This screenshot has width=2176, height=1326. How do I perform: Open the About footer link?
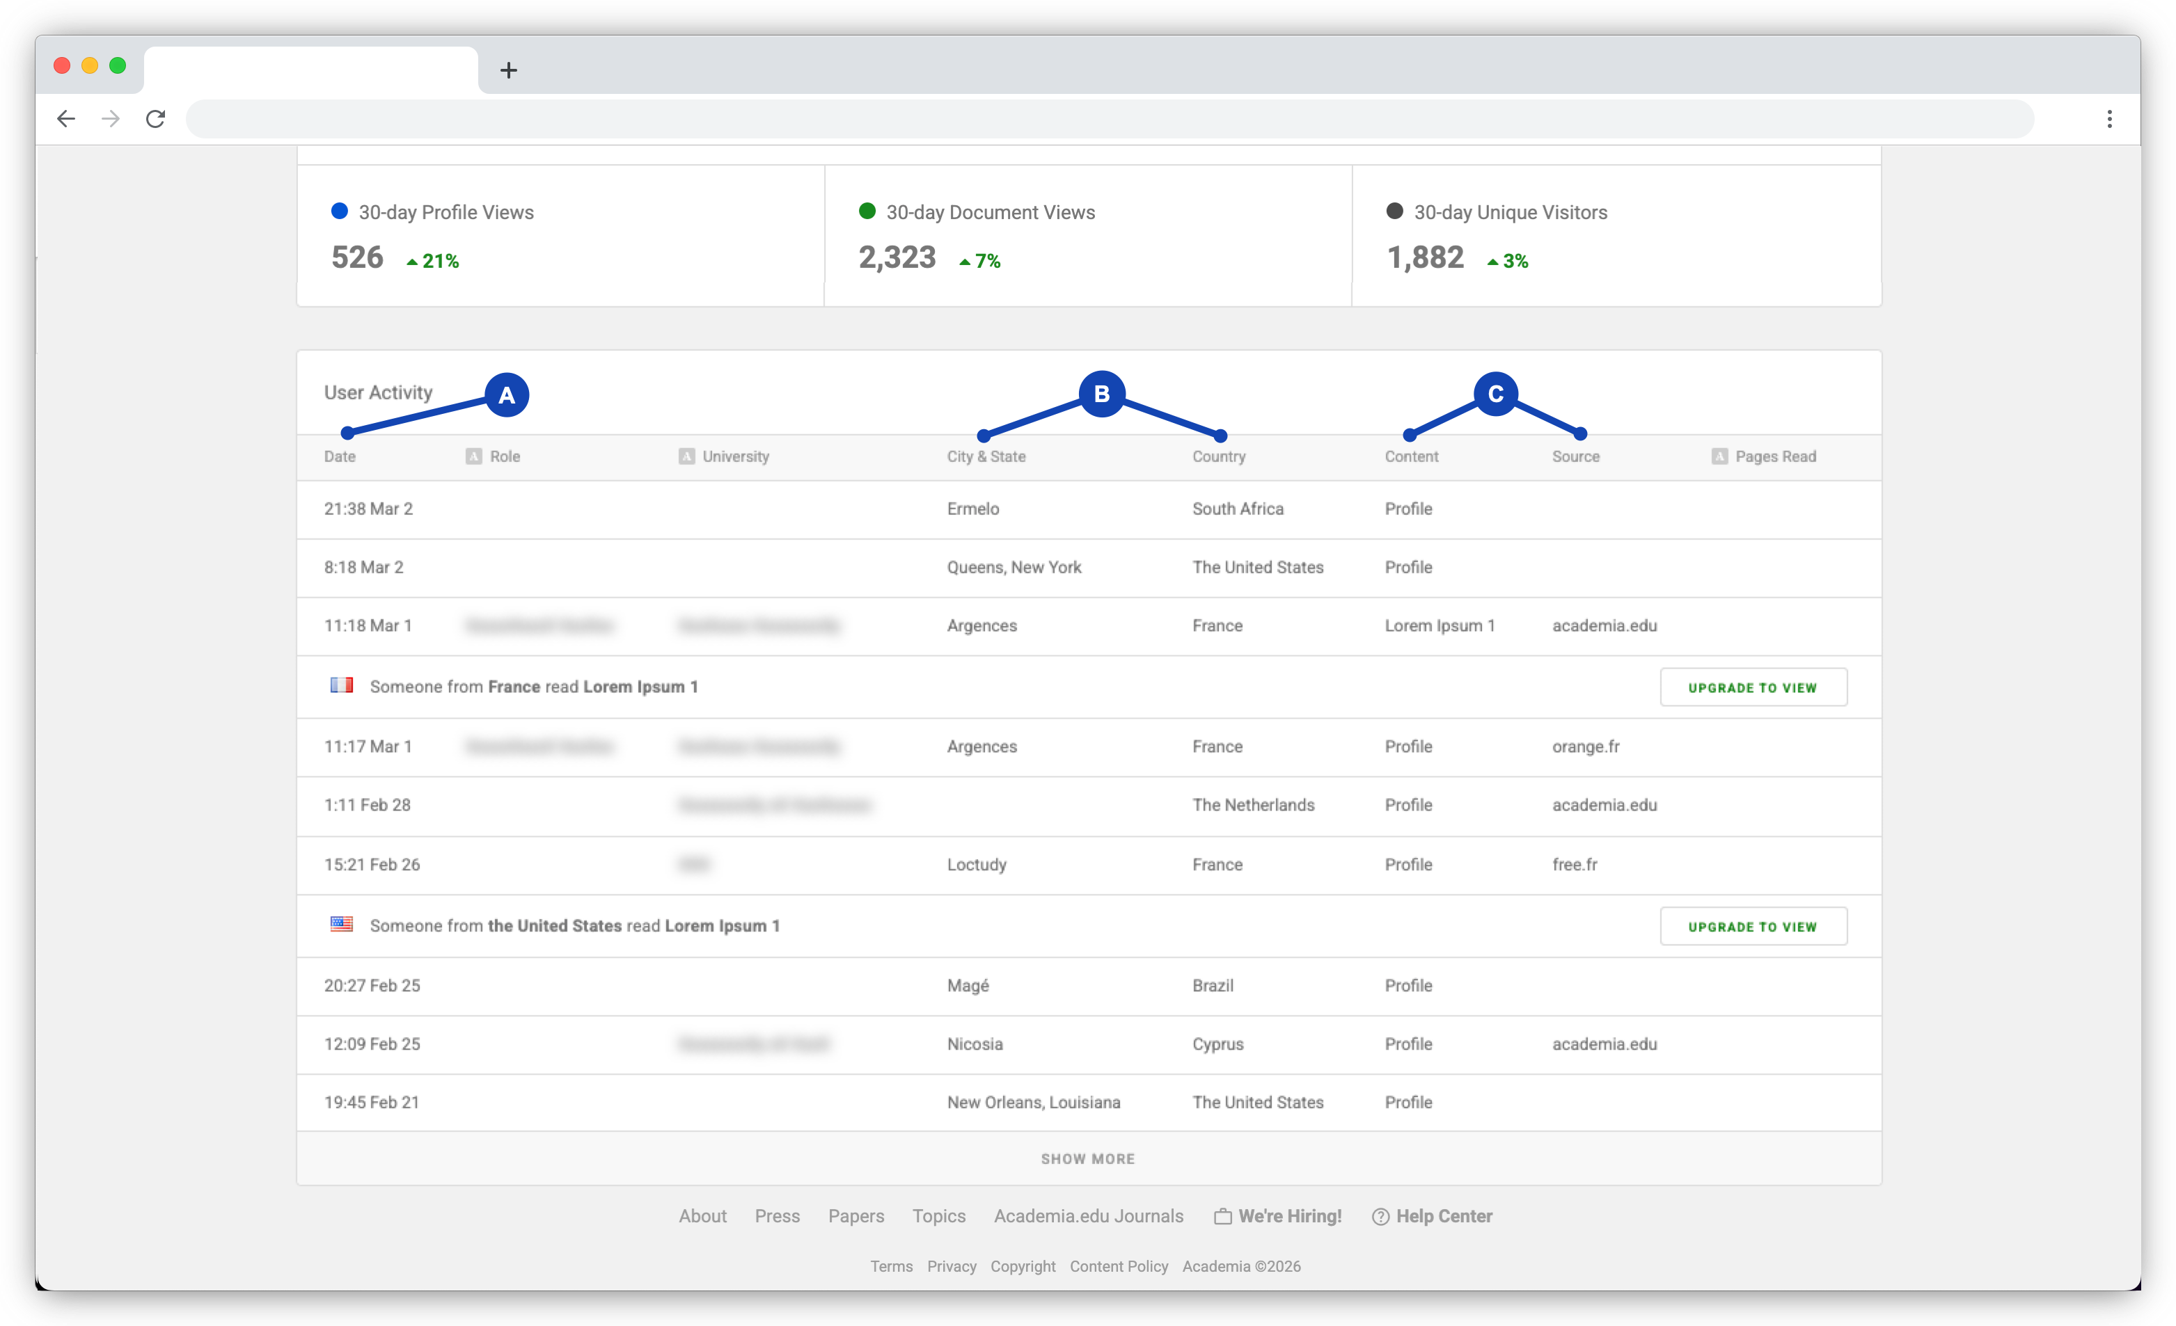(x=703, y=1217)
